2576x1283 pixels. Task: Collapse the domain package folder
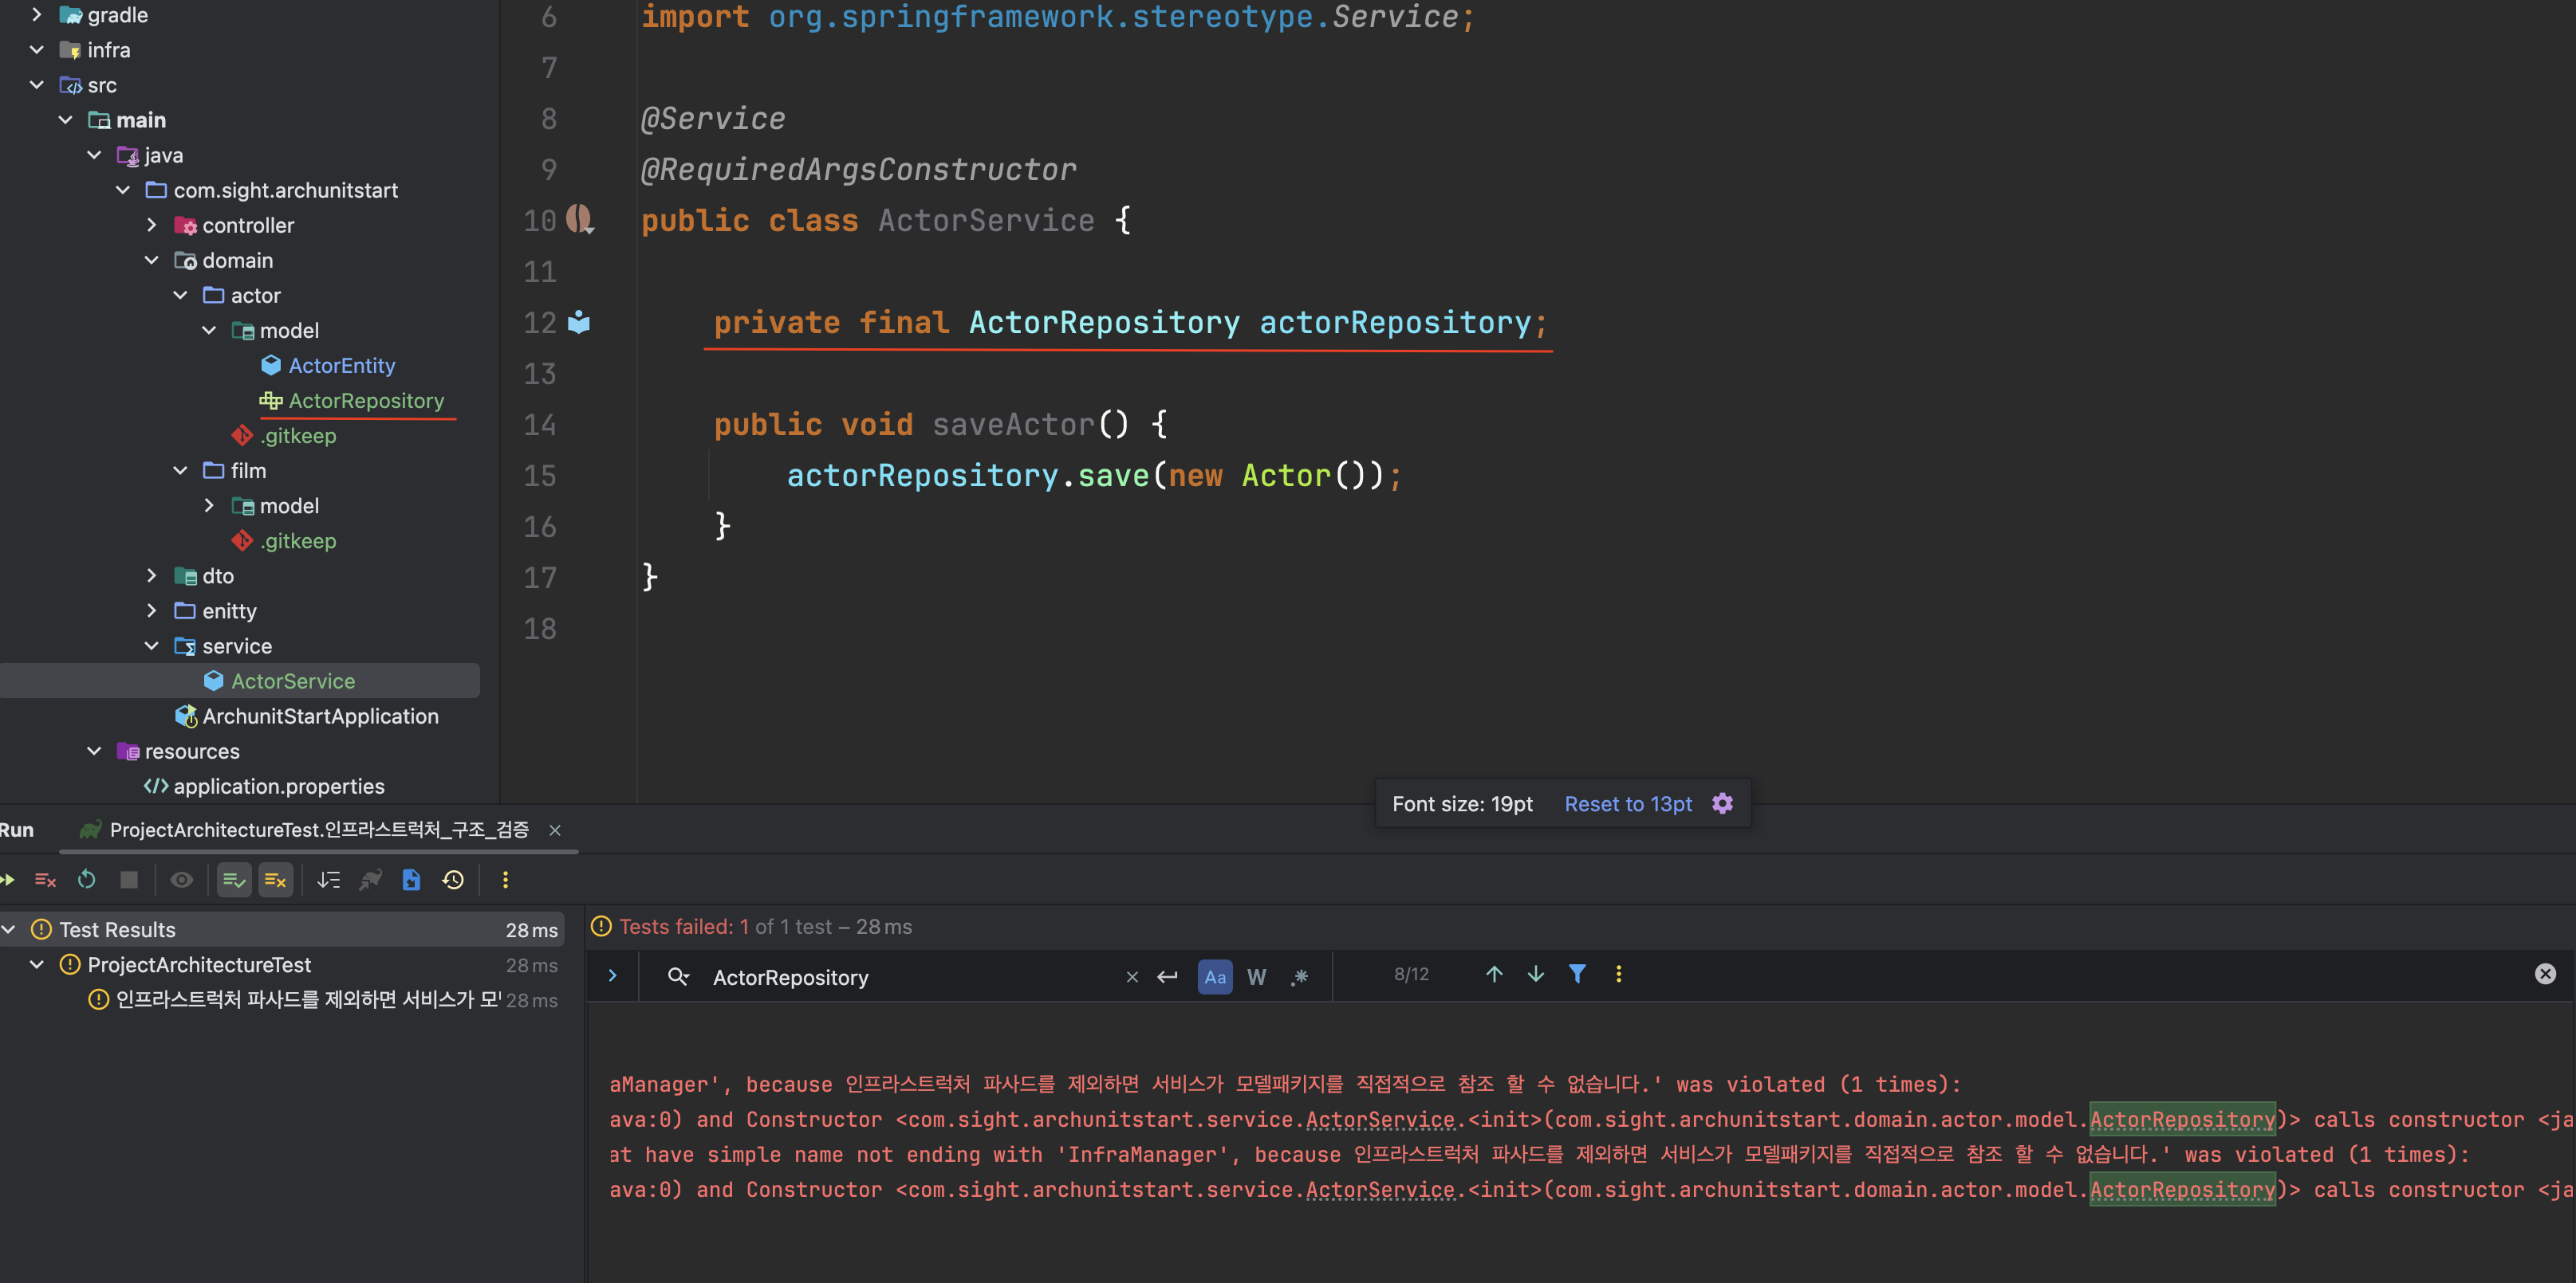[152, 260]
